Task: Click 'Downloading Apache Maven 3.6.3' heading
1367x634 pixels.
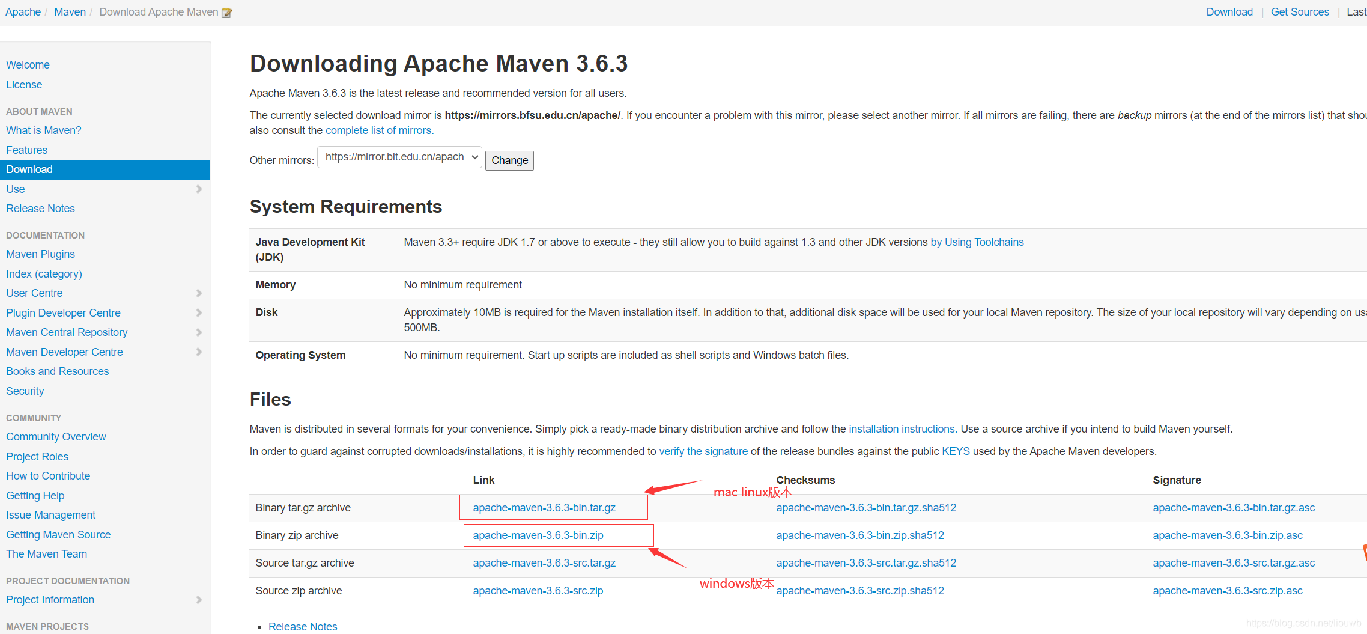Action: click(x=439, y=64)
